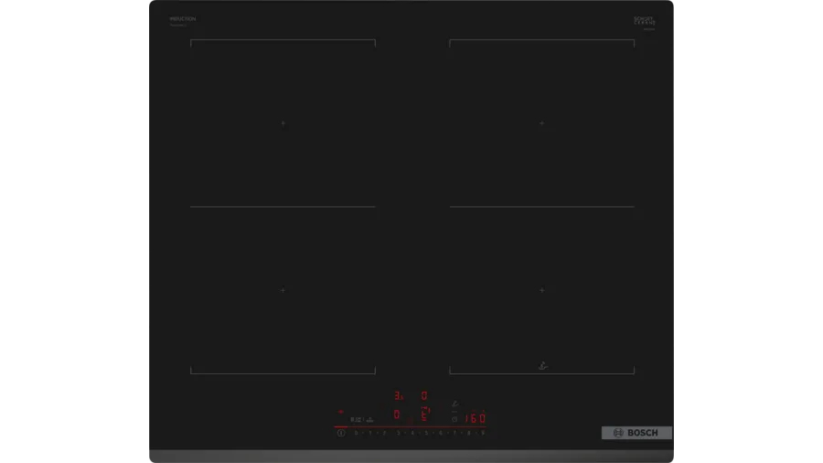Tap the frying sensor pan icon
Screen dimensions: 823x463
[x=454, y=404]
